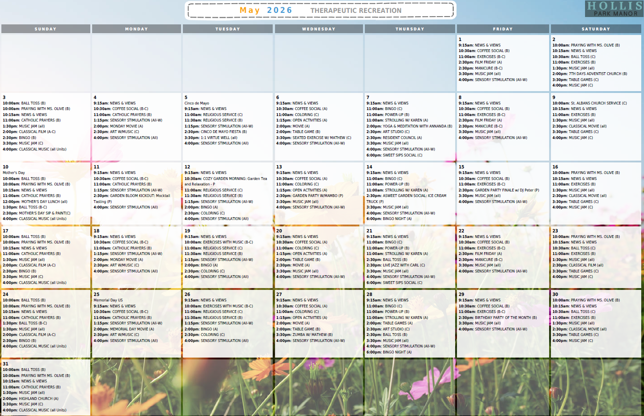Select the THURSDAY column header
This screenshot has width=644, height=416.
[x=410, y=29]
